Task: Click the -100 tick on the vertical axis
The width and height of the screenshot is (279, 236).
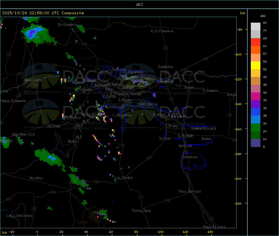Action: point(238,54)
